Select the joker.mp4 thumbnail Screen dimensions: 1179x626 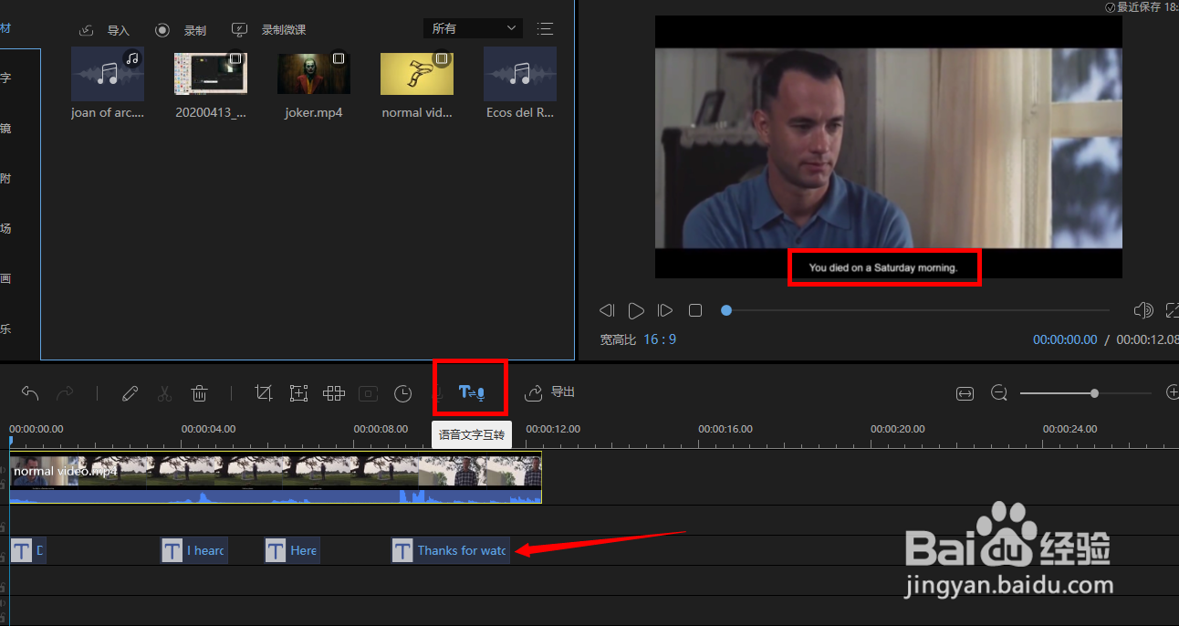tap(314, 74)
